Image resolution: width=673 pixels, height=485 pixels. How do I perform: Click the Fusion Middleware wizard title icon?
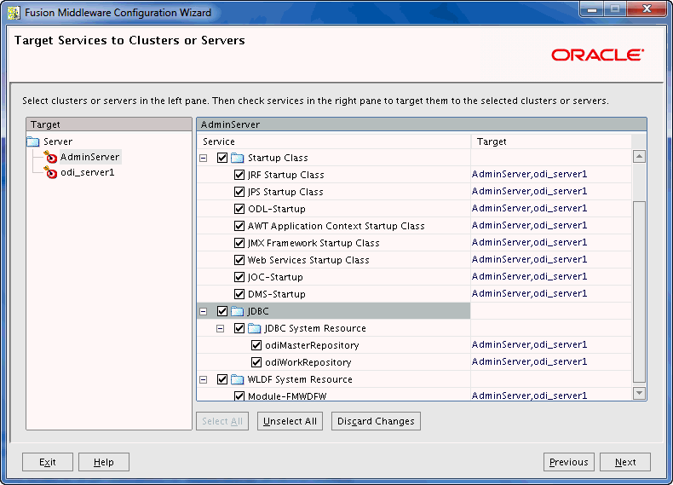coord(14,13)
